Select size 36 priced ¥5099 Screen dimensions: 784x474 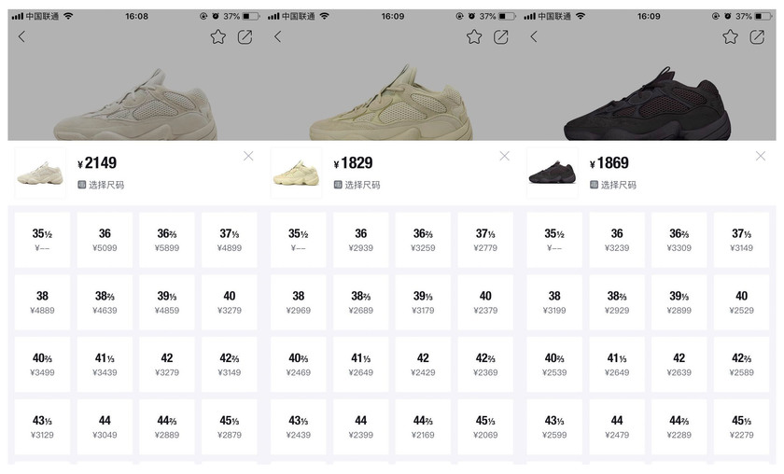point(105,240)
